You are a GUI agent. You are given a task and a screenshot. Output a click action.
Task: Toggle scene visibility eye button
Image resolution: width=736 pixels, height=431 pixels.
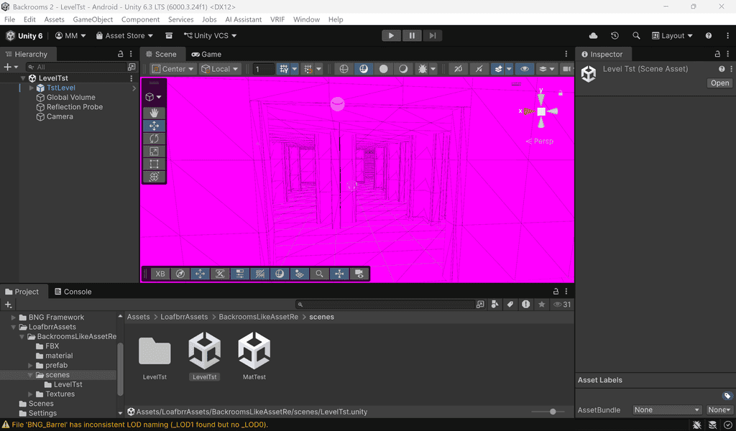[x=524, y=69]
